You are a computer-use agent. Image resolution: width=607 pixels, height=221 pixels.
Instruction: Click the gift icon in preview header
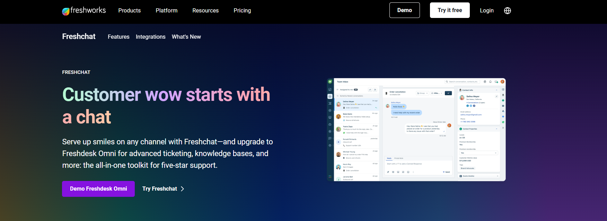485,82
